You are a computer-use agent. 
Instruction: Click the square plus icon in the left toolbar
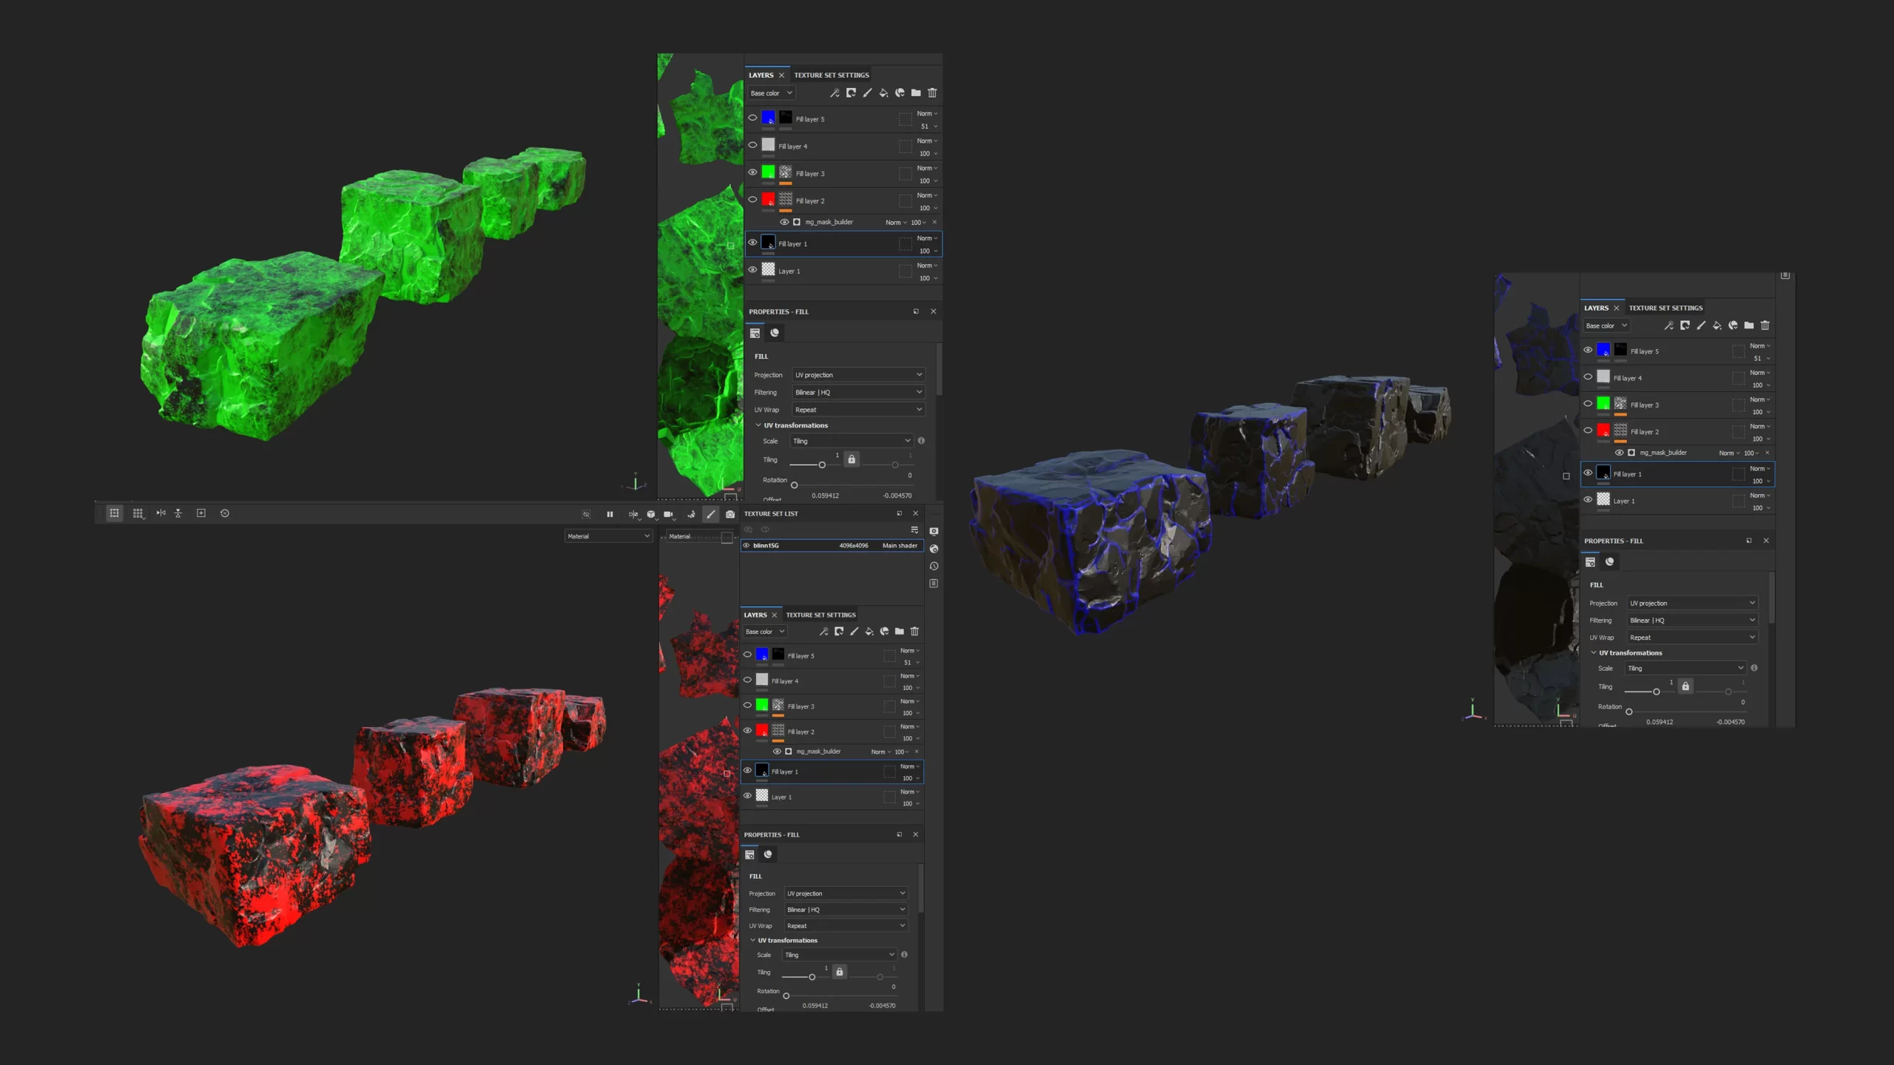tap(201, 513)
